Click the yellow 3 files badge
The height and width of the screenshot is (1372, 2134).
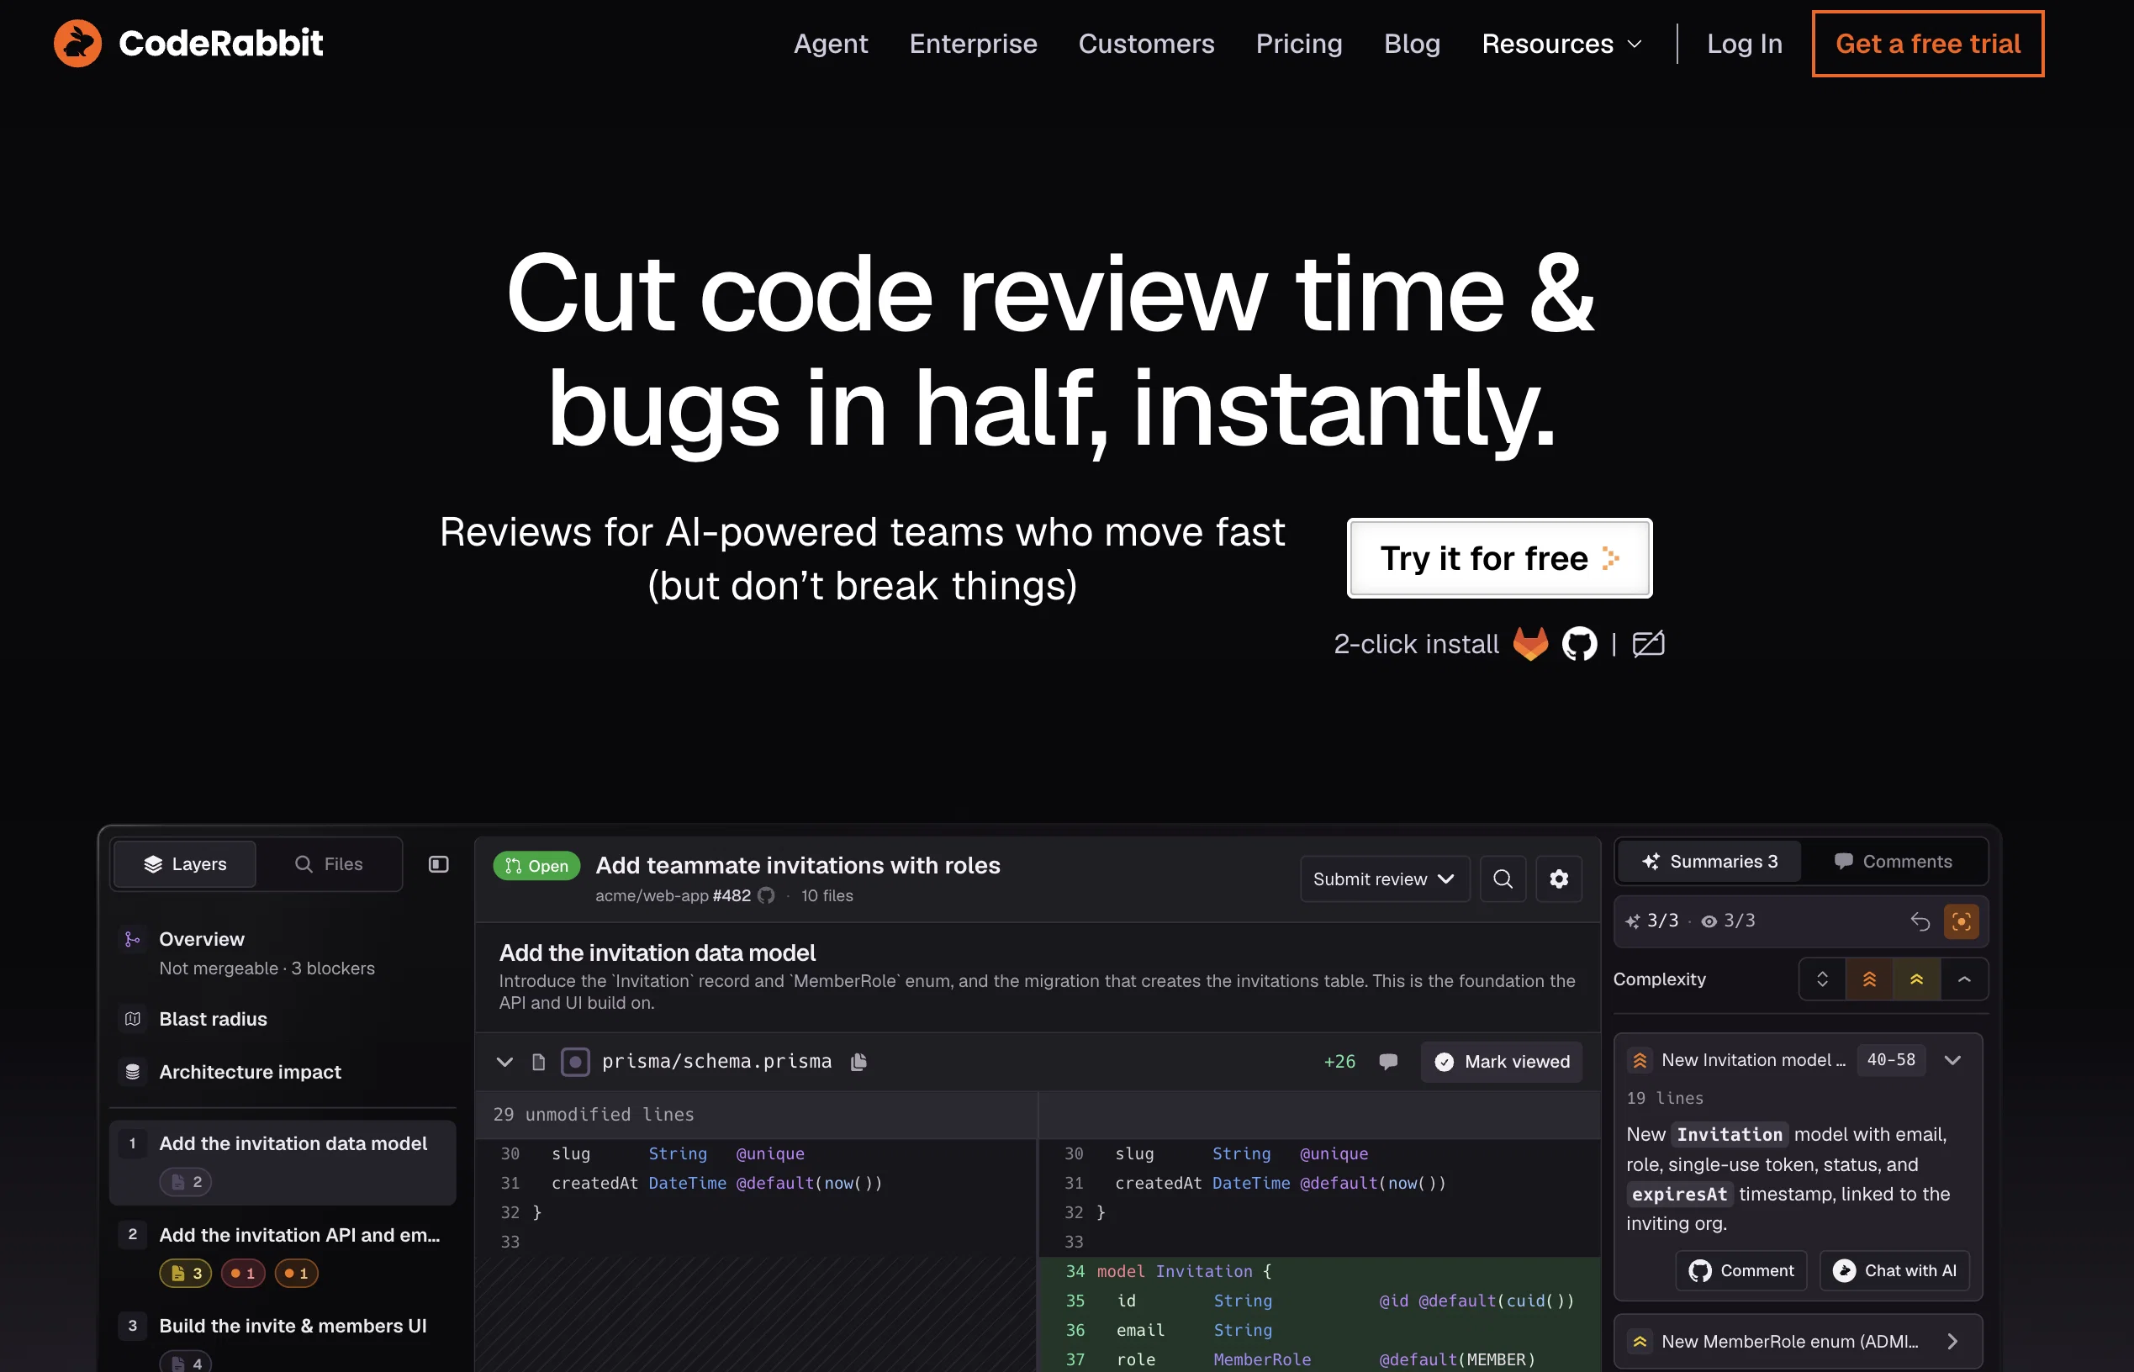[x=185, y=1273]
